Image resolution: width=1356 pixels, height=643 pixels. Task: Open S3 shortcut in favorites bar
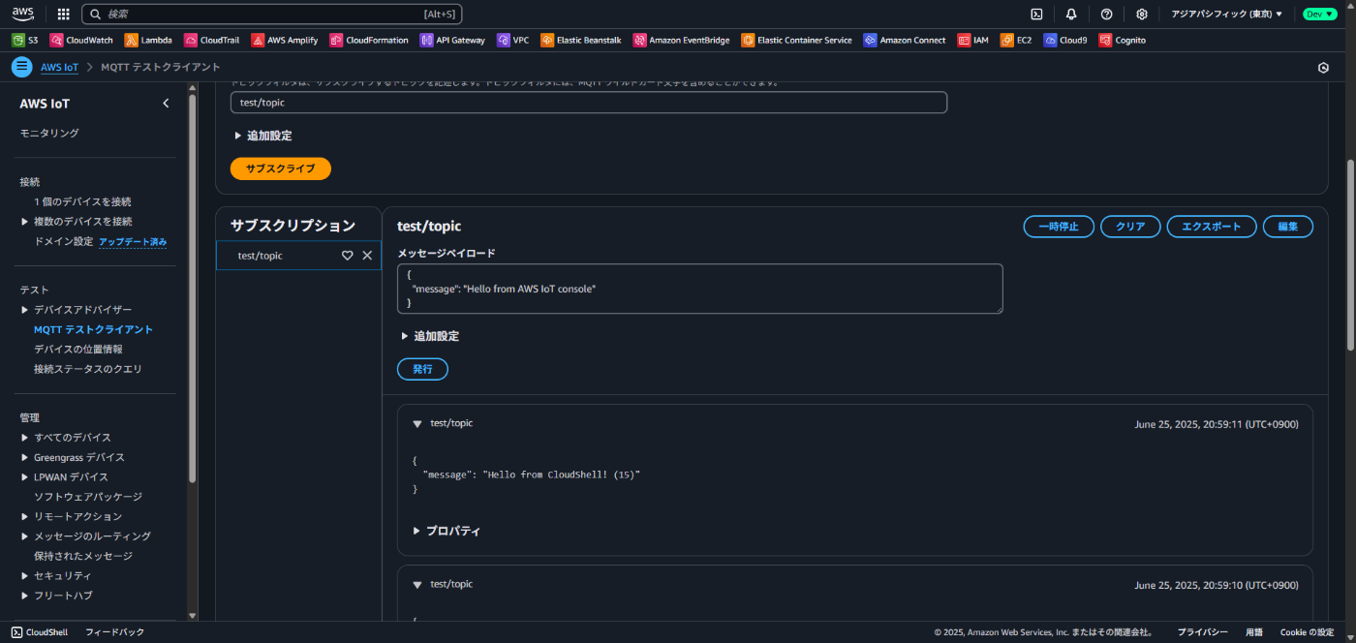coord(25,40)
